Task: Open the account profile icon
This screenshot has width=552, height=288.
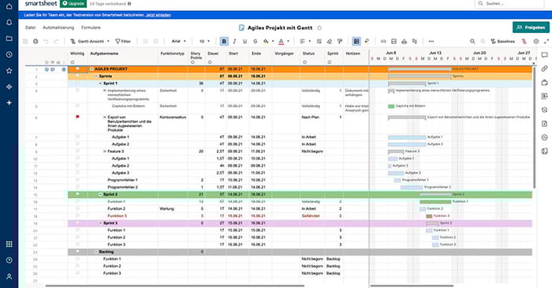Action: point(9,276)
